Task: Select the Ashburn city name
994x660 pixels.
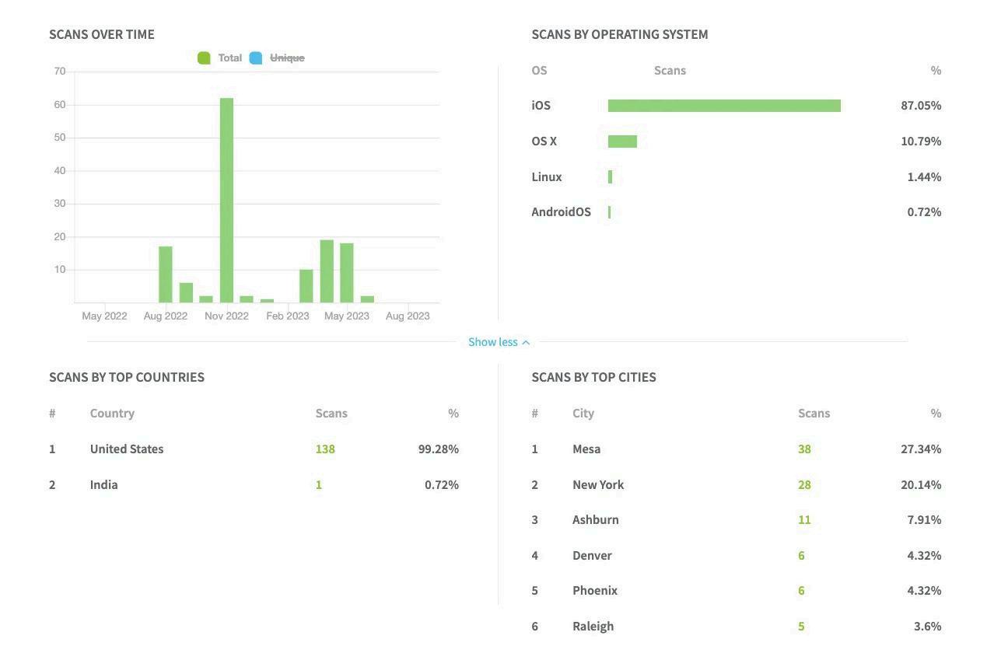Action: pyautogui.click(x=596, y=520)
